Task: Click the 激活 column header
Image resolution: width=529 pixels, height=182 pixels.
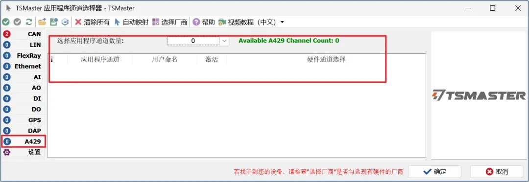Action: (212, 60)
